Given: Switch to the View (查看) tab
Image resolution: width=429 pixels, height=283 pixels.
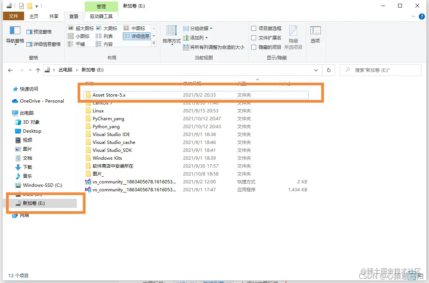Looking at the screenshot, I should tap(74, 17).
